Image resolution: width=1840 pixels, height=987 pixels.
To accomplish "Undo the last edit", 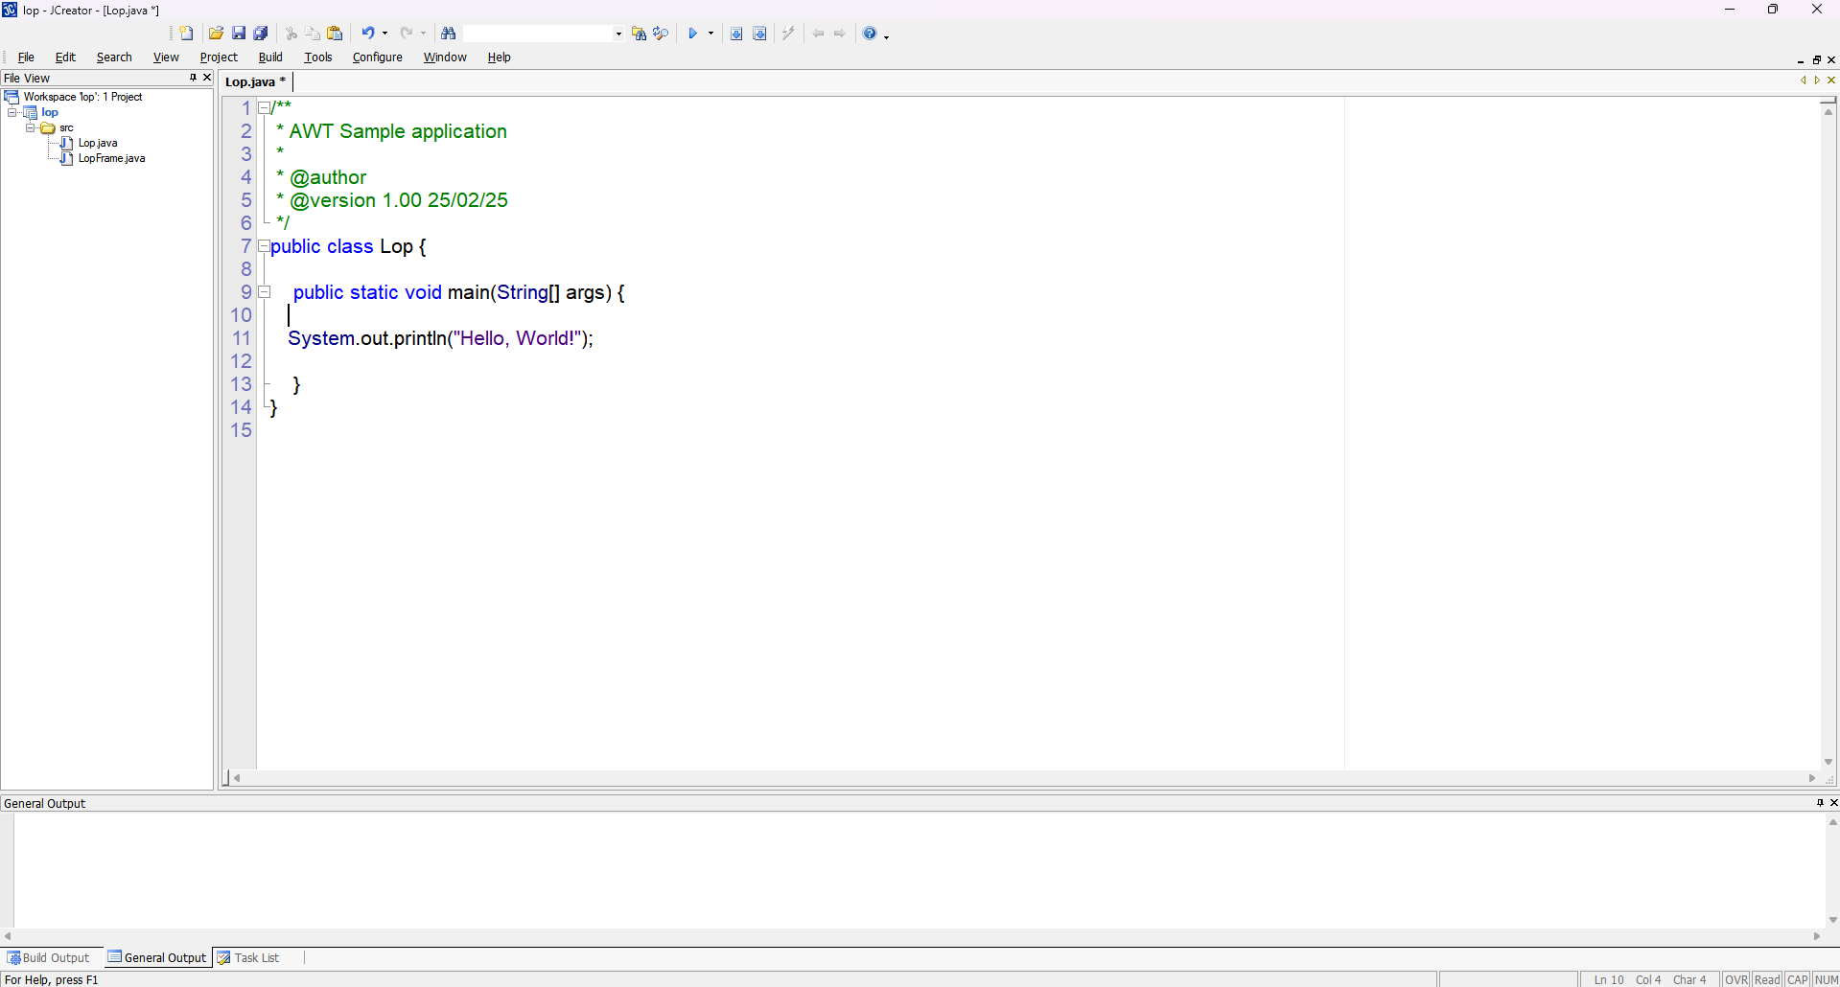I will point(368,32).
